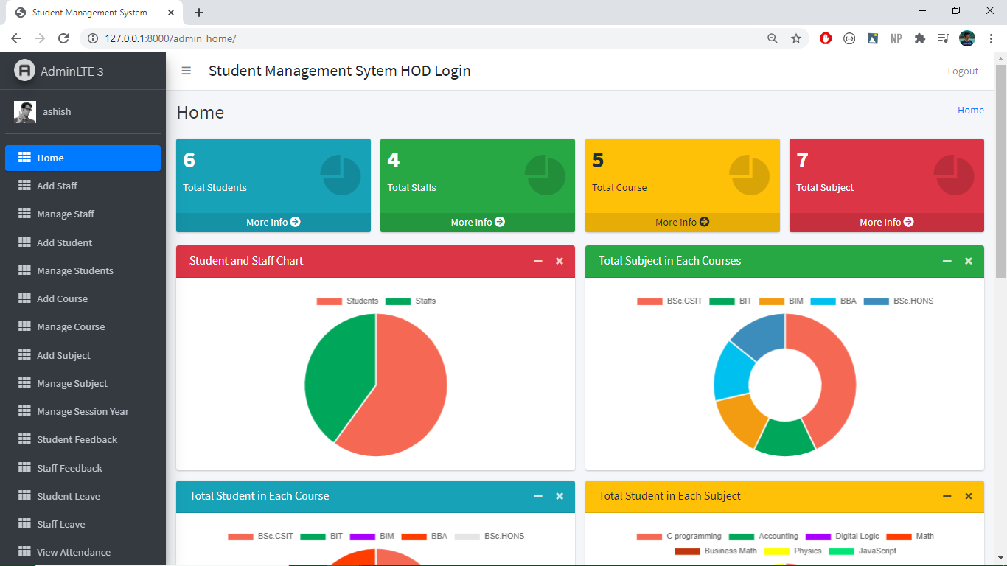Click the ashish user profile picture
Viewport: 1007px width, 566px height.
point(25,112)
